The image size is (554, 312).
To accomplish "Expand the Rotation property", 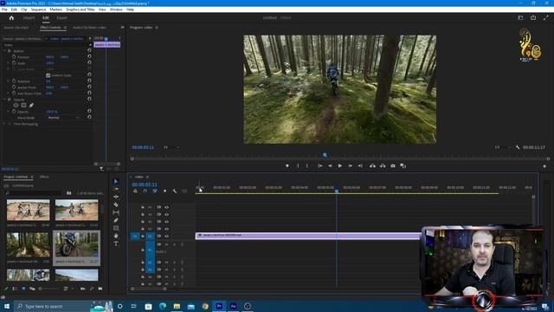I will click(9, 81).
